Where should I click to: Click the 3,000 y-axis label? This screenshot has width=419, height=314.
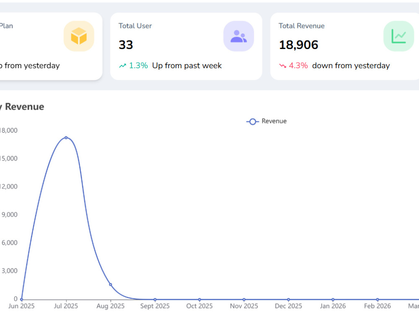click(9, 271)
